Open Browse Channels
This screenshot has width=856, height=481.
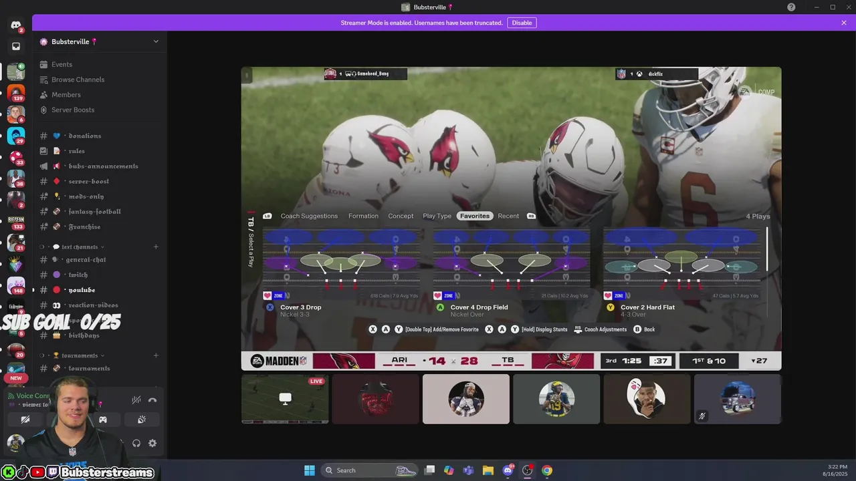coord(78,79)
